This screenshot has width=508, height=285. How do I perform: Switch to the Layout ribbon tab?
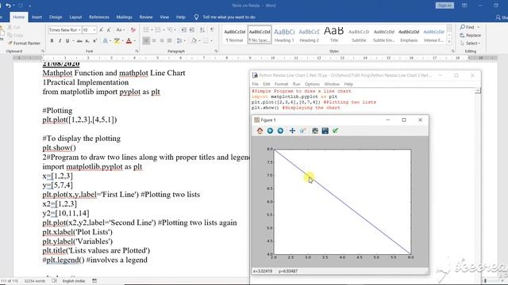coord(75,17)
